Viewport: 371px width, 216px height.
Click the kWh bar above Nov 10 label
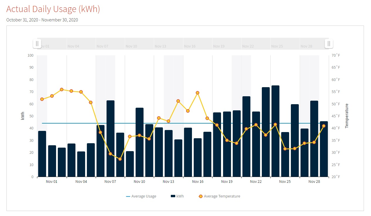pyautogui.click(x=139, y=142)
